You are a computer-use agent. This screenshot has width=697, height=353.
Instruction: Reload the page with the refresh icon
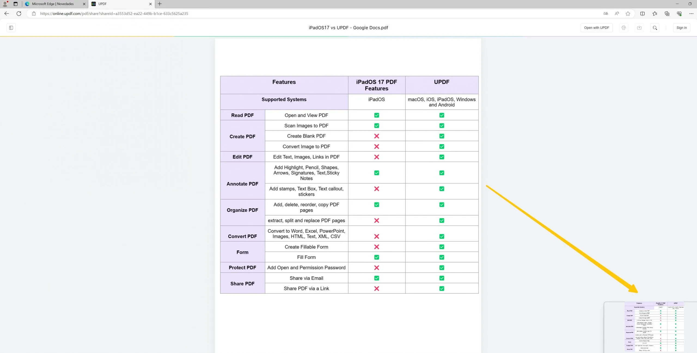19,13
